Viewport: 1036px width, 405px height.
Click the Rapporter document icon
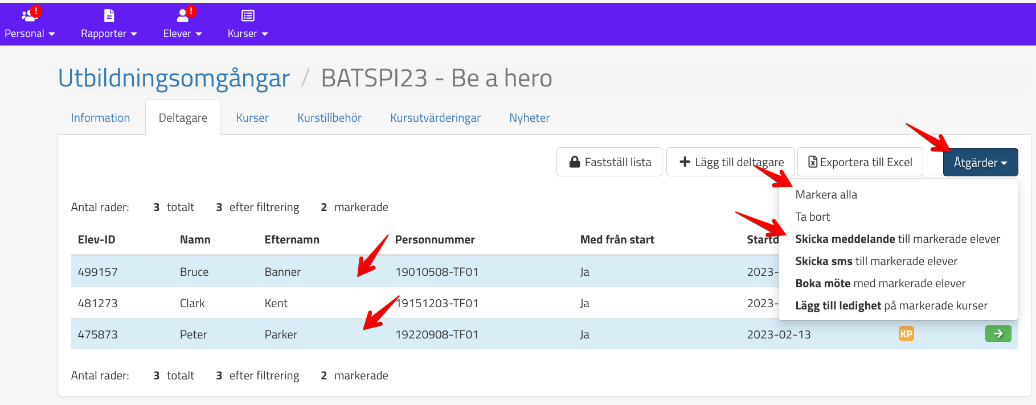coord(109,15)
